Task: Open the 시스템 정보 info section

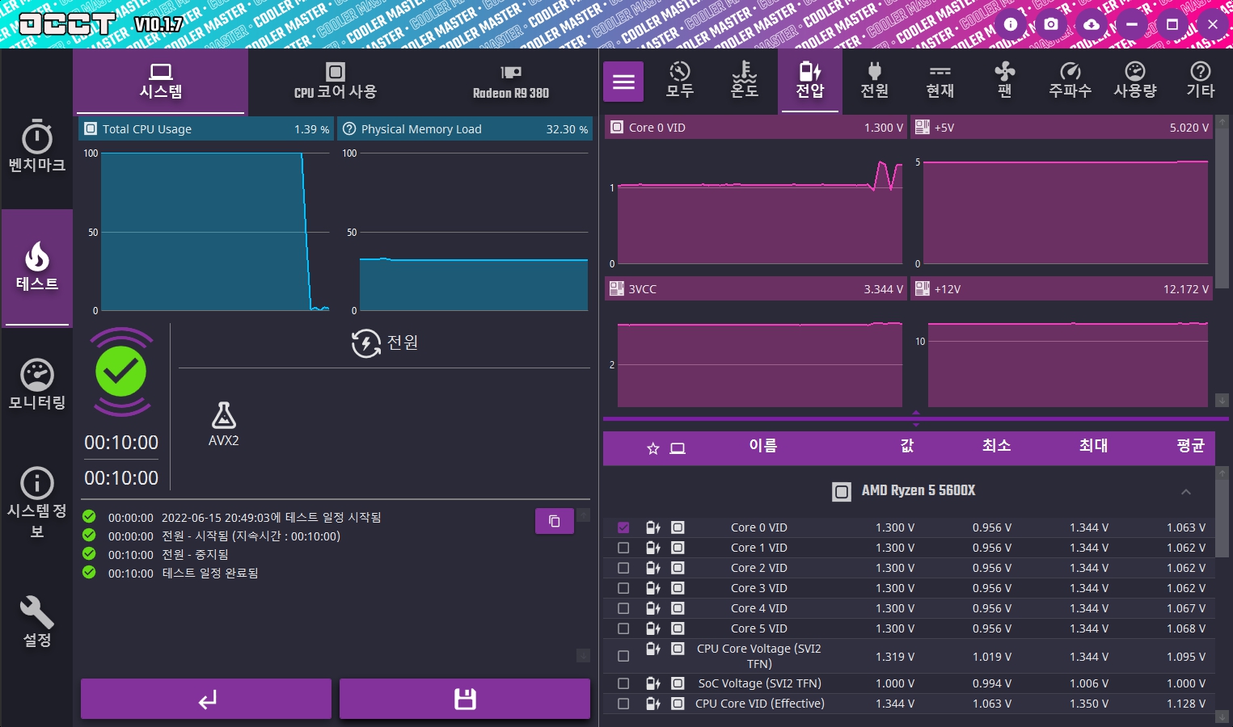Action: click(x=37, y=502)
